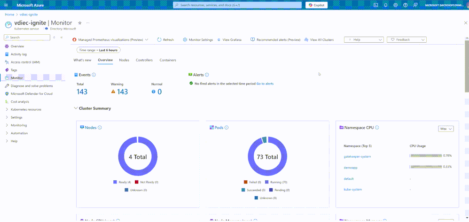Click the Alerts info icon

pos(207,75)
